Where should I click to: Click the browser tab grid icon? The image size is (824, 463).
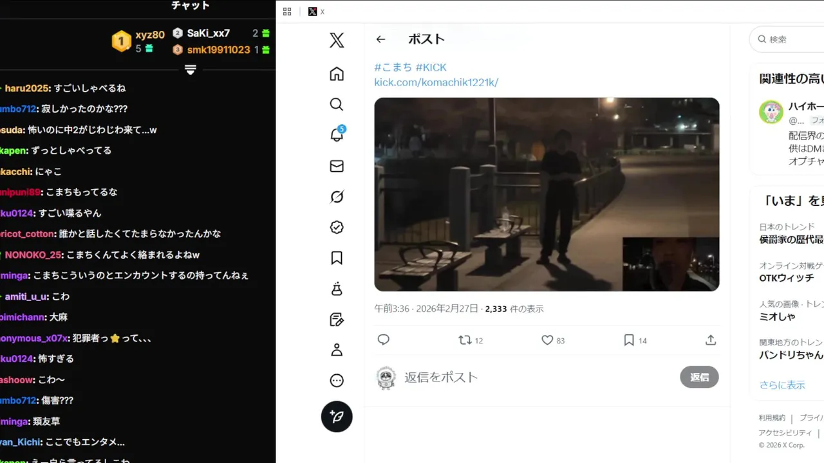tap(287, 12)
